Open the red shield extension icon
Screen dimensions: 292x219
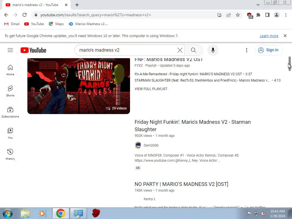[250, 15]
